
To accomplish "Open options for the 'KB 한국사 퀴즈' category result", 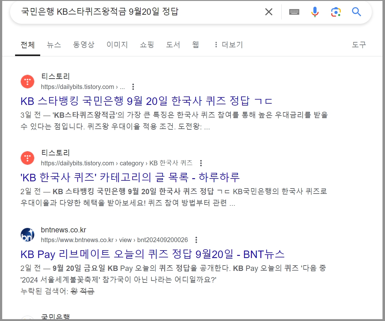I will pos(201,163).
